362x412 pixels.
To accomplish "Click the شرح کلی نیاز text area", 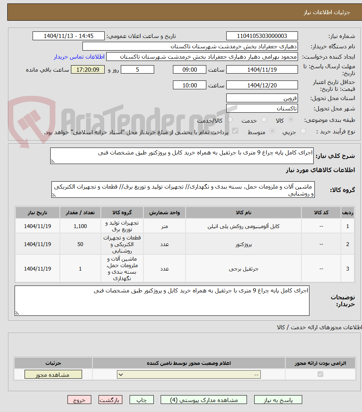I will pyautogui.click(x=182, y=156).
